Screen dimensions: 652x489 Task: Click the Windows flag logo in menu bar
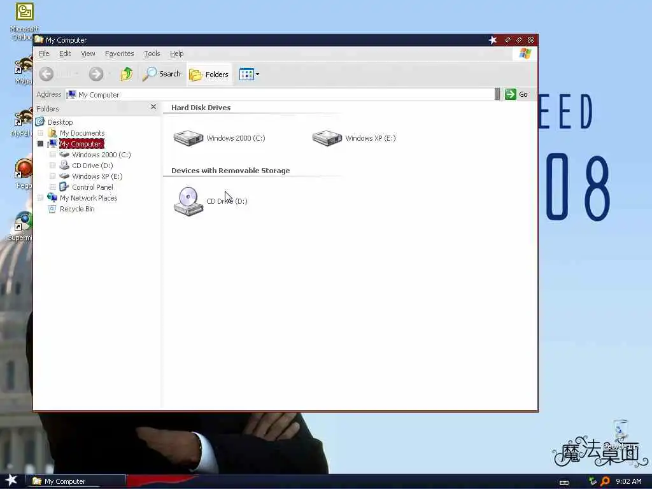(525, 53)
